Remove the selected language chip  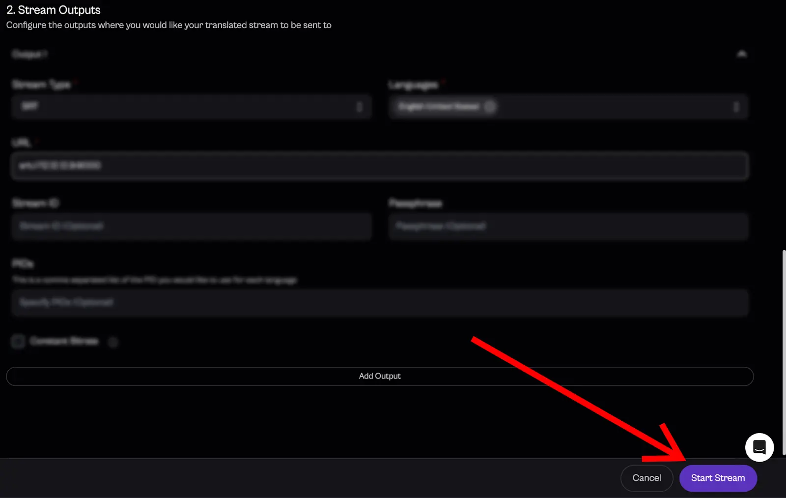pyautogui.click(x=490, y=107)
